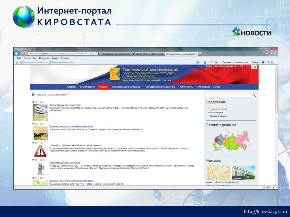The image size is (290, 217).
Task: Open Услуги navigation item
Action: (x=217, y=87)
